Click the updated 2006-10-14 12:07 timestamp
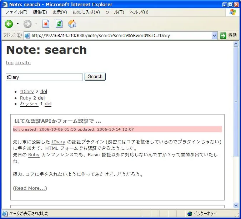This screenshot has height=219, width=241. pyautogui.click(x=106, y=129)
